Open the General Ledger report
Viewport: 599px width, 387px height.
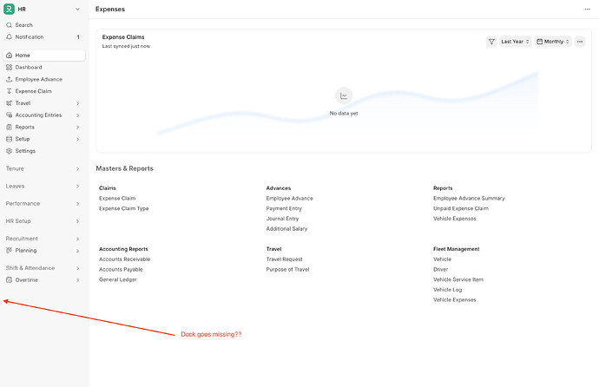click(x=118, y=279)
